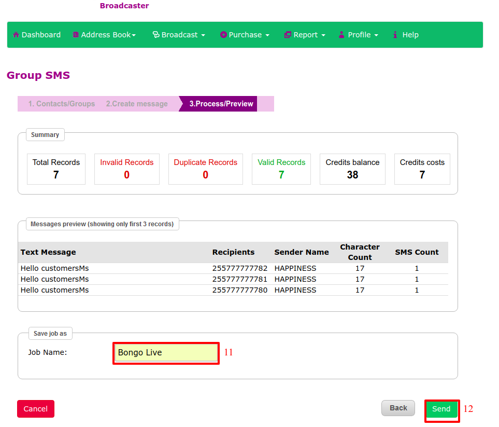499x427 pixels.
Task: Open the Address Book menu
Action: coord(104,35)
